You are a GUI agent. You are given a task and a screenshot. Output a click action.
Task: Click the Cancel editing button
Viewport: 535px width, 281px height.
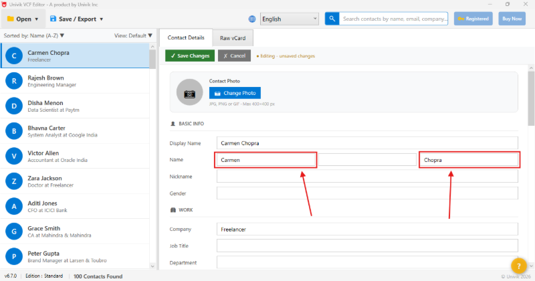pos(235,56)
